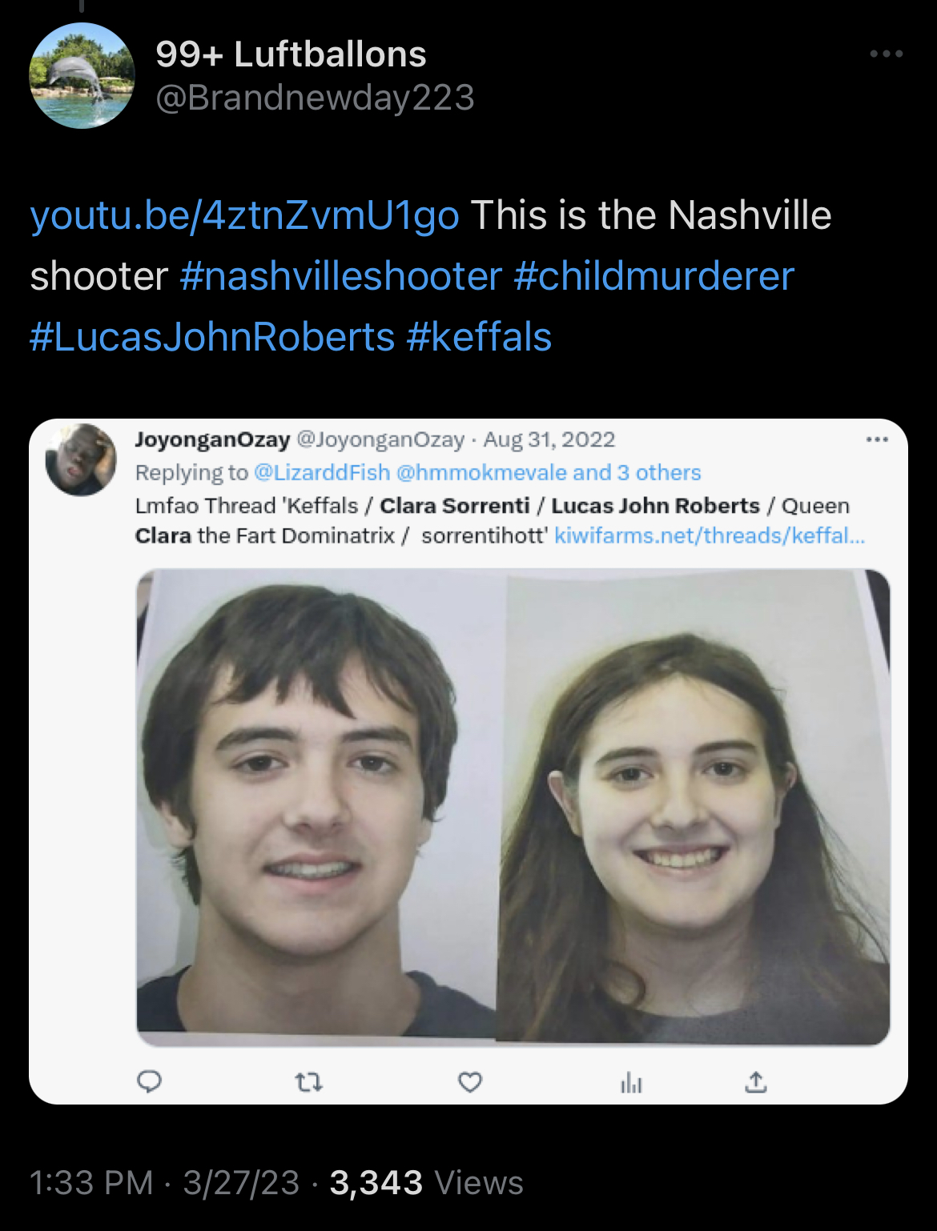Open the tweet's three-dot more options menu
Screen dimensions: 937x1231
pos(887,54)
